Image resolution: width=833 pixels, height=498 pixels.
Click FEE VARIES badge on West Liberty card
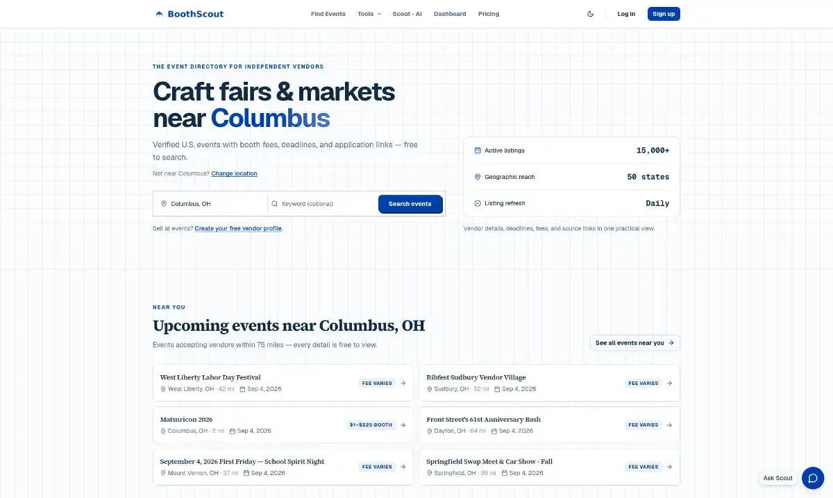(x=377, y=383)
